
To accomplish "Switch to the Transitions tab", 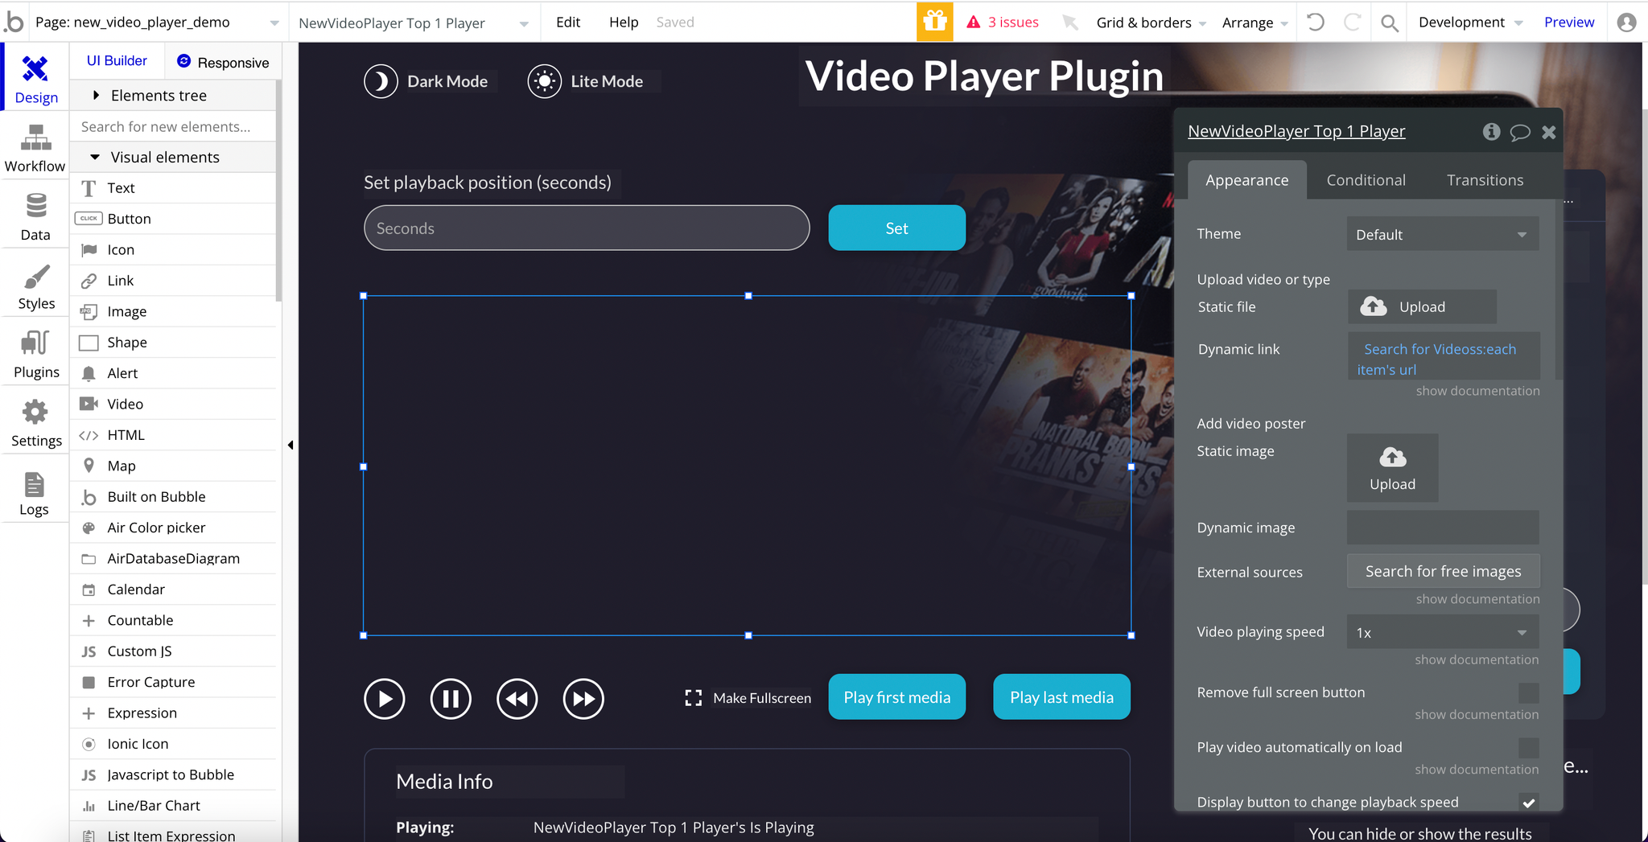I will tap(1485, 180).
